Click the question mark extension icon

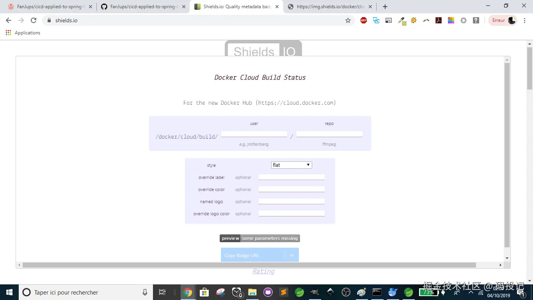tap(476, 20)
